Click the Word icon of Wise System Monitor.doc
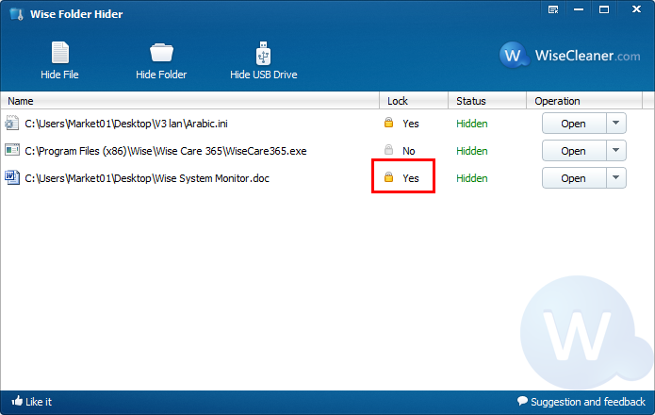The image size is (655, 415). click(x=11, y=177)
